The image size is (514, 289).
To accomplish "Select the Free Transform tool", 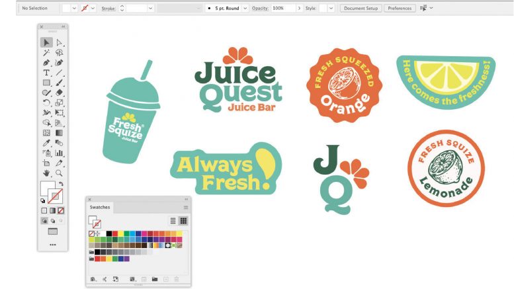I will pyautogui.click(x=59, y=112).
